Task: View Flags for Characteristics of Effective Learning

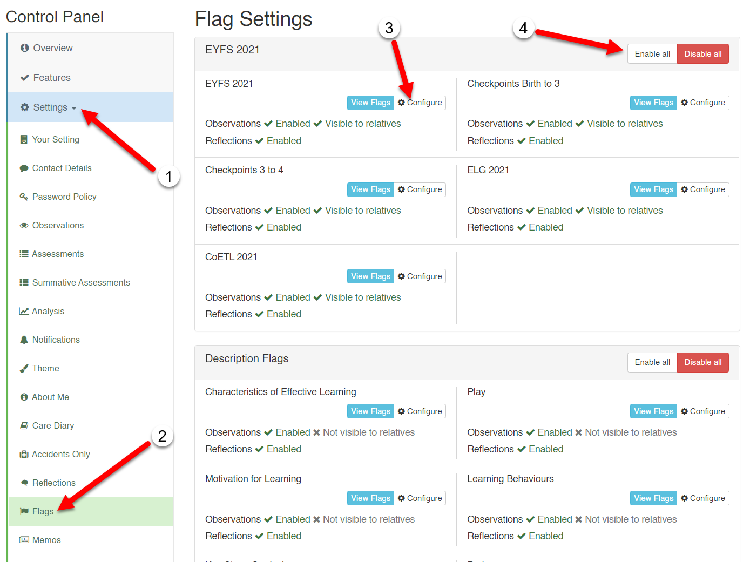Action: (370, 411)
